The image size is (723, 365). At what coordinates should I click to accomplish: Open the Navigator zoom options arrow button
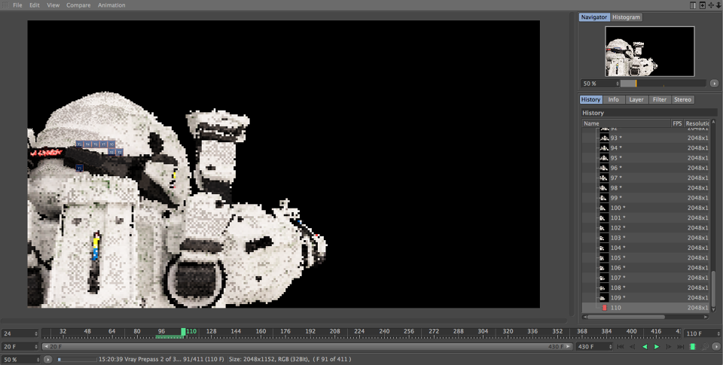(714, 84)
